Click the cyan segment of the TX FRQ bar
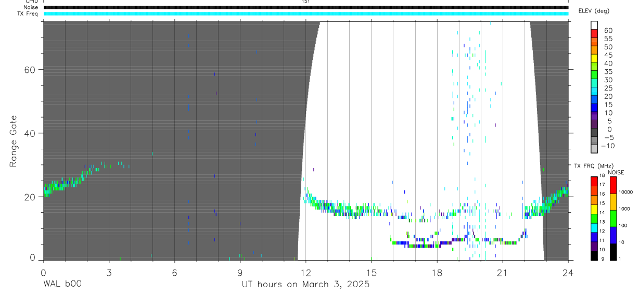 coord(594,227)
